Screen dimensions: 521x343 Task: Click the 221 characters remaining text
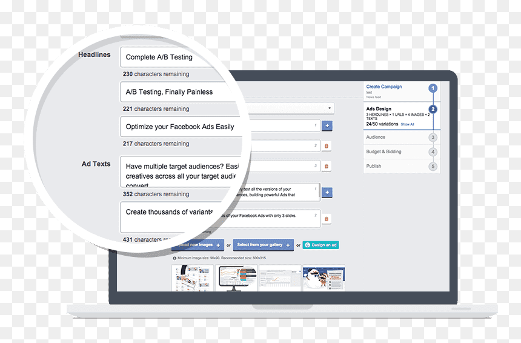tap(156, 109)
